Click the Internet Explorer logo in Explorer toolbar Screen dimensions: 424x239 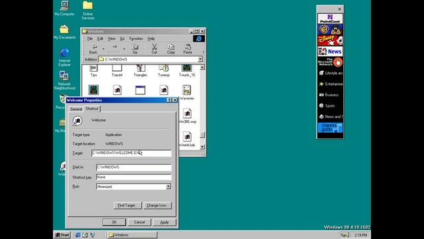pos(199,39)
